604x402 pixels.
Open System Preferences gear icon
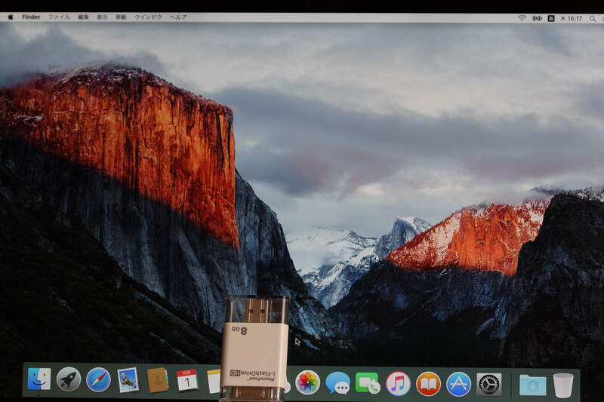489,384
